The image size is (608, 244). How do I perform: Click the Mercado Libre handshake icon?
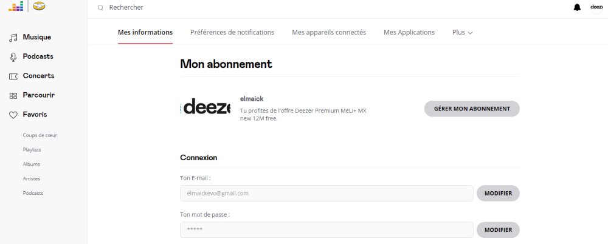click(40, 7)
